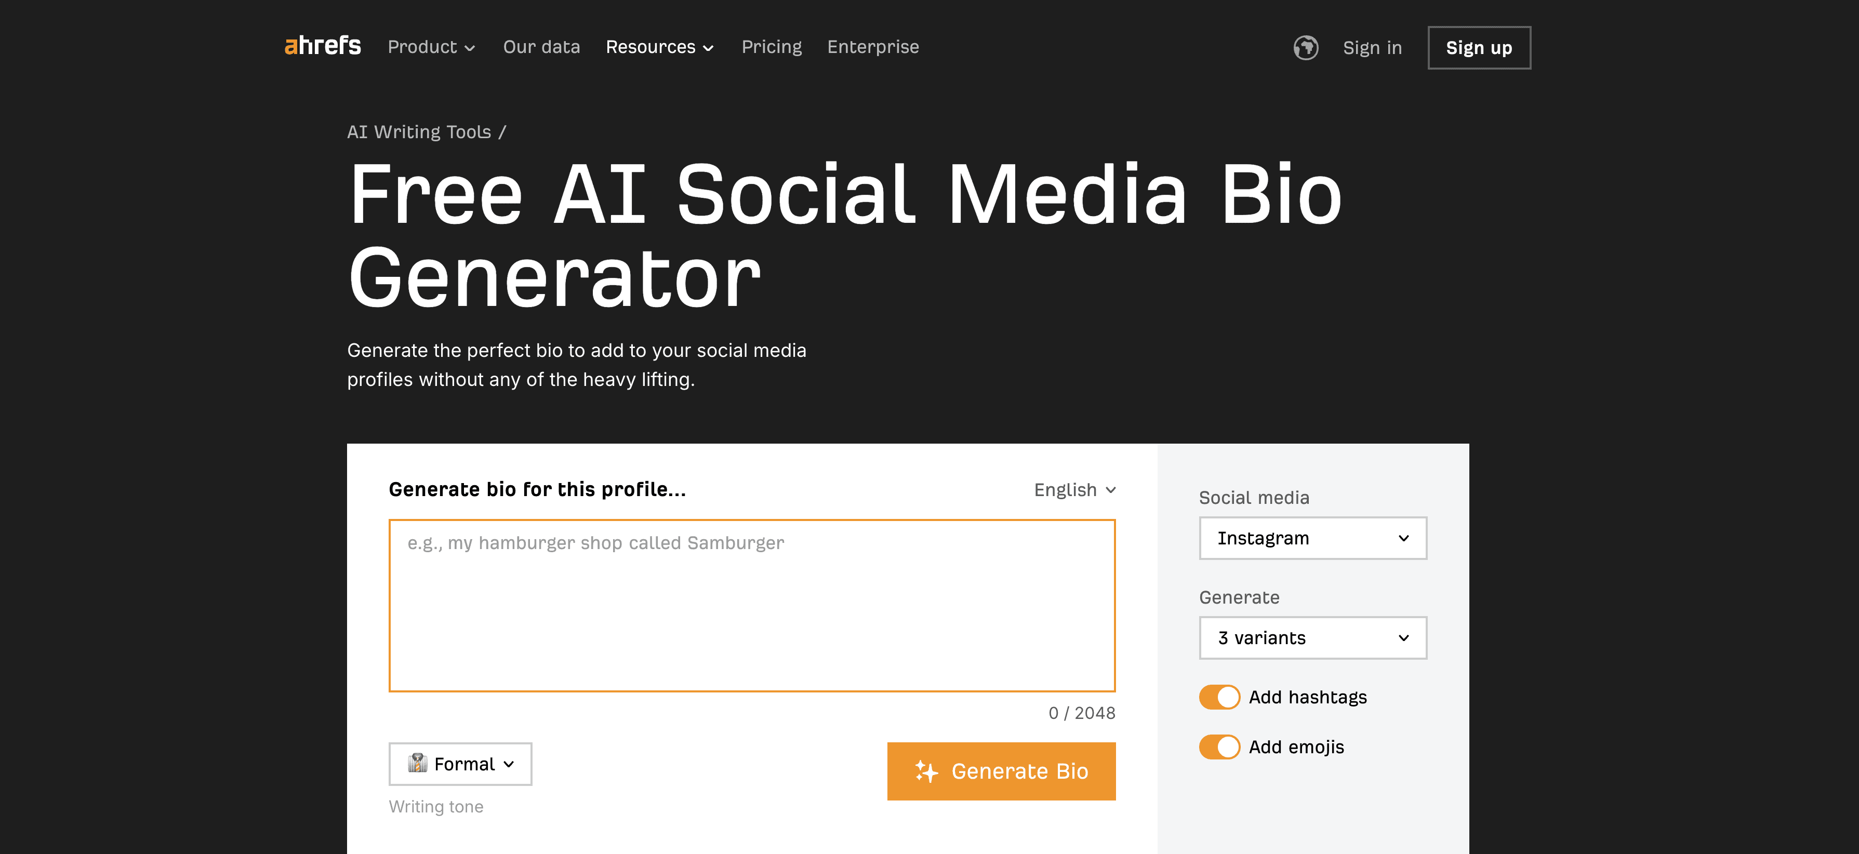Open the 3 variants dropdown
The width and height of the screenshot is (1859, 854).
[x=1312, y=637]
